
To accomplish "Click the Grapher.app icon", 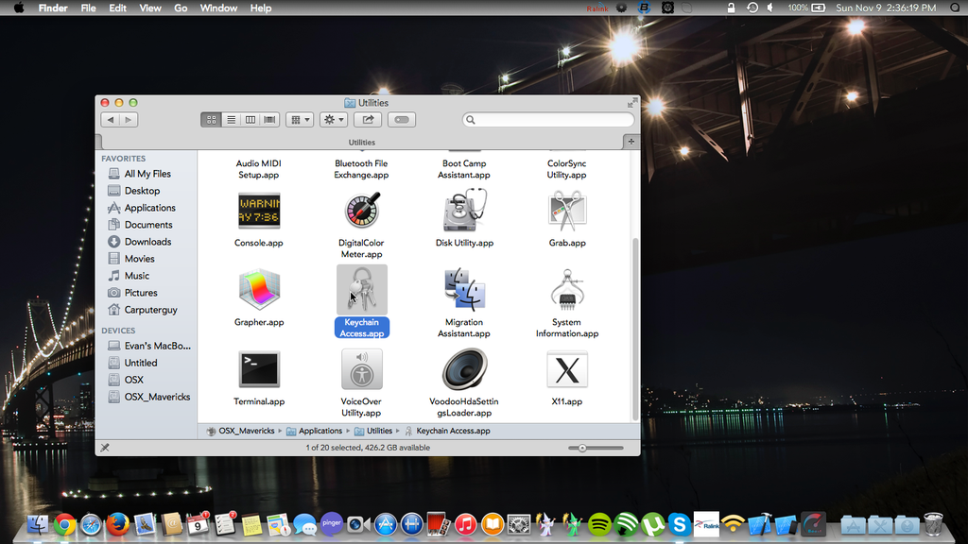I will [258, 290].
